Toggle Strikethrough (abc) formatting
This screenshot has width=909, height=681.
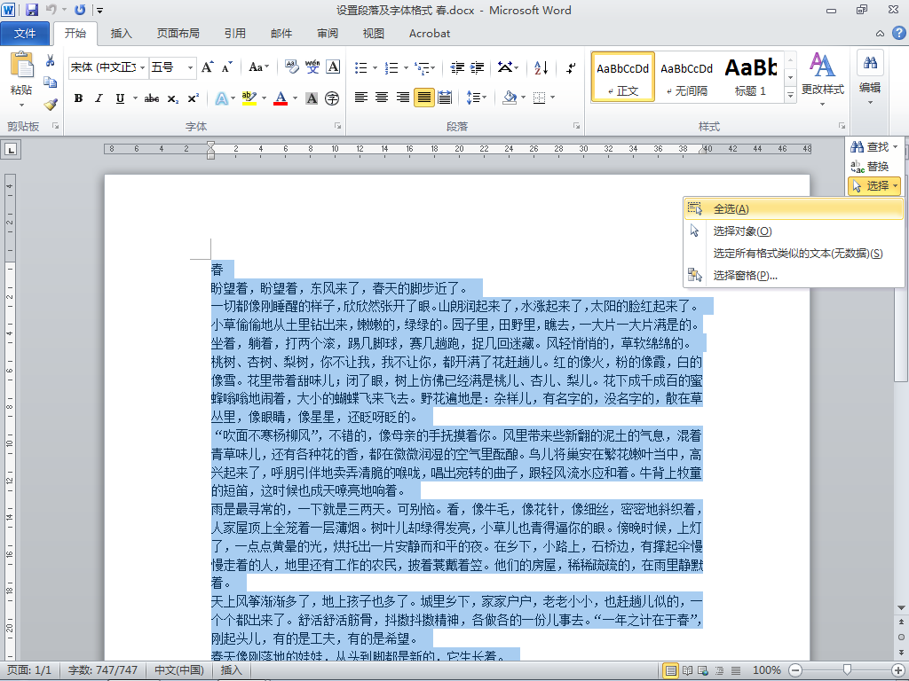(x=152, y=98)
